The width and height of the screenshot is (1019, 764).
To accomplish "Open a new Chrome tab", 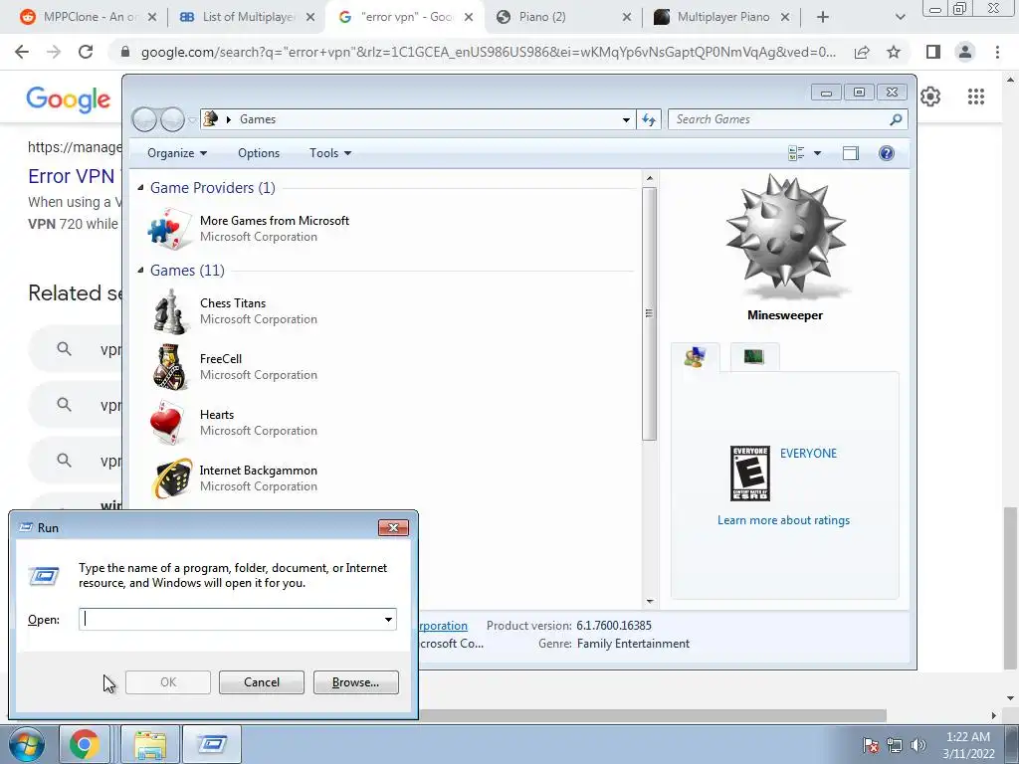I will (x=823, y=18).
